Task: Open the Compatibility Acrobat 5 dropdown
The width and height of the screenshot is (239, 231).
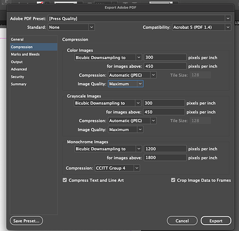Action: tap(202, 27)
